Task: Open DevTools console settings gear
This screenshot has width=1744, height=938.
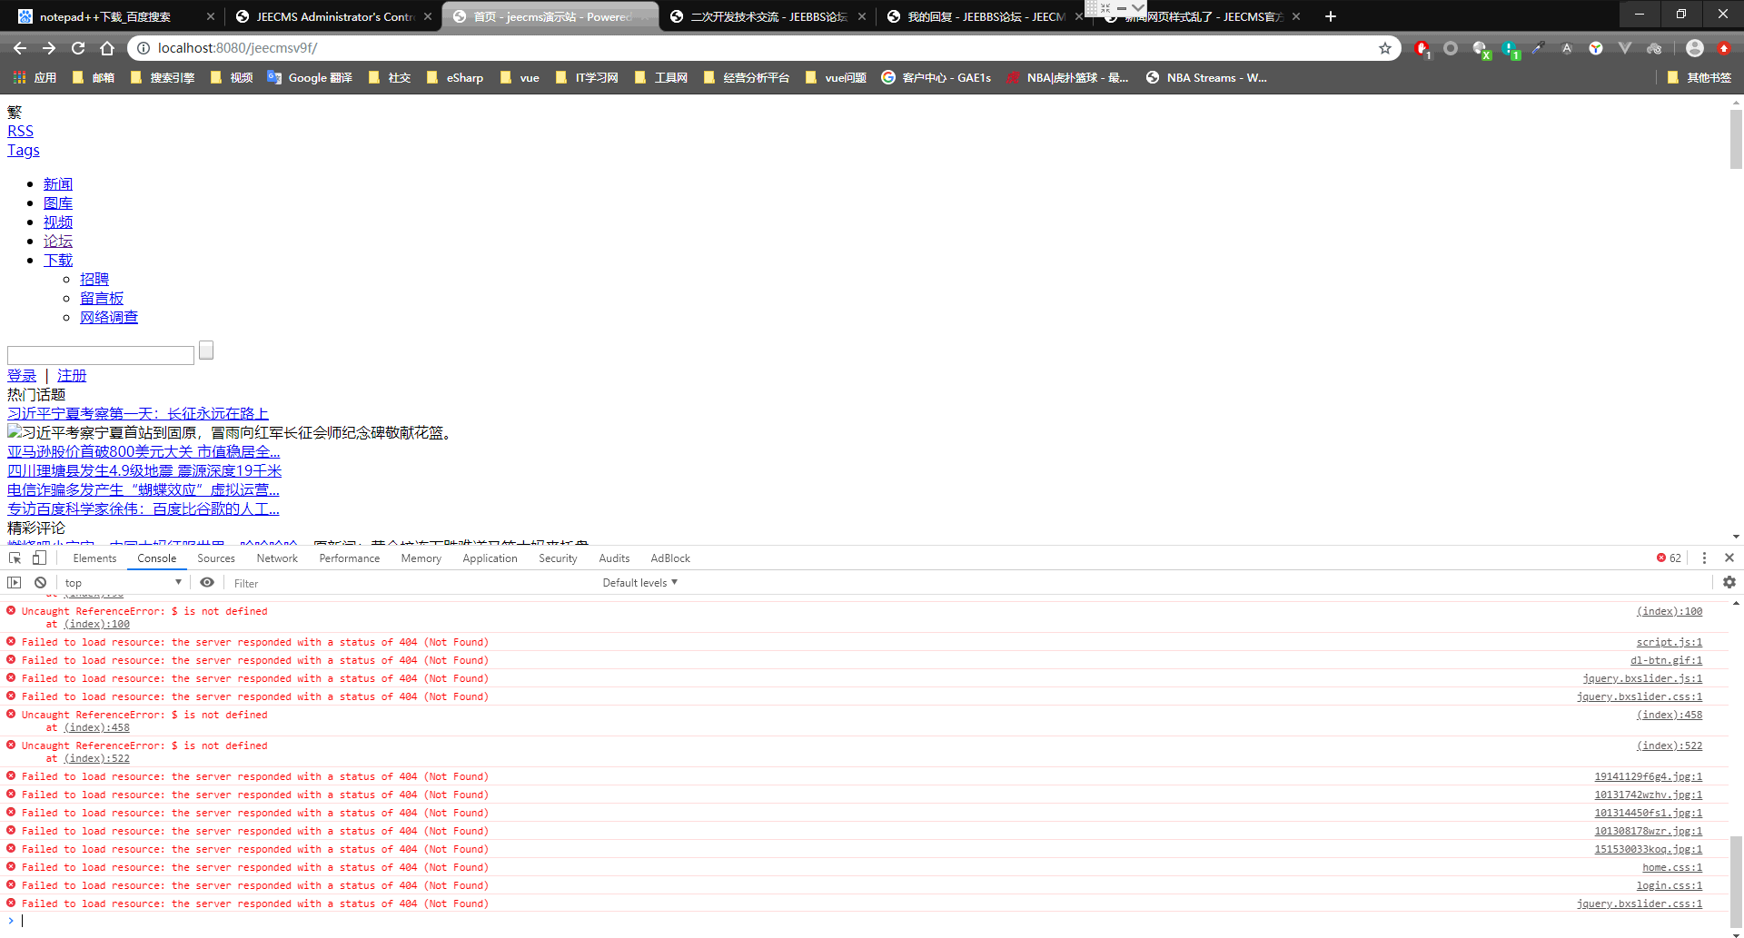Action: coord(1729,582)
